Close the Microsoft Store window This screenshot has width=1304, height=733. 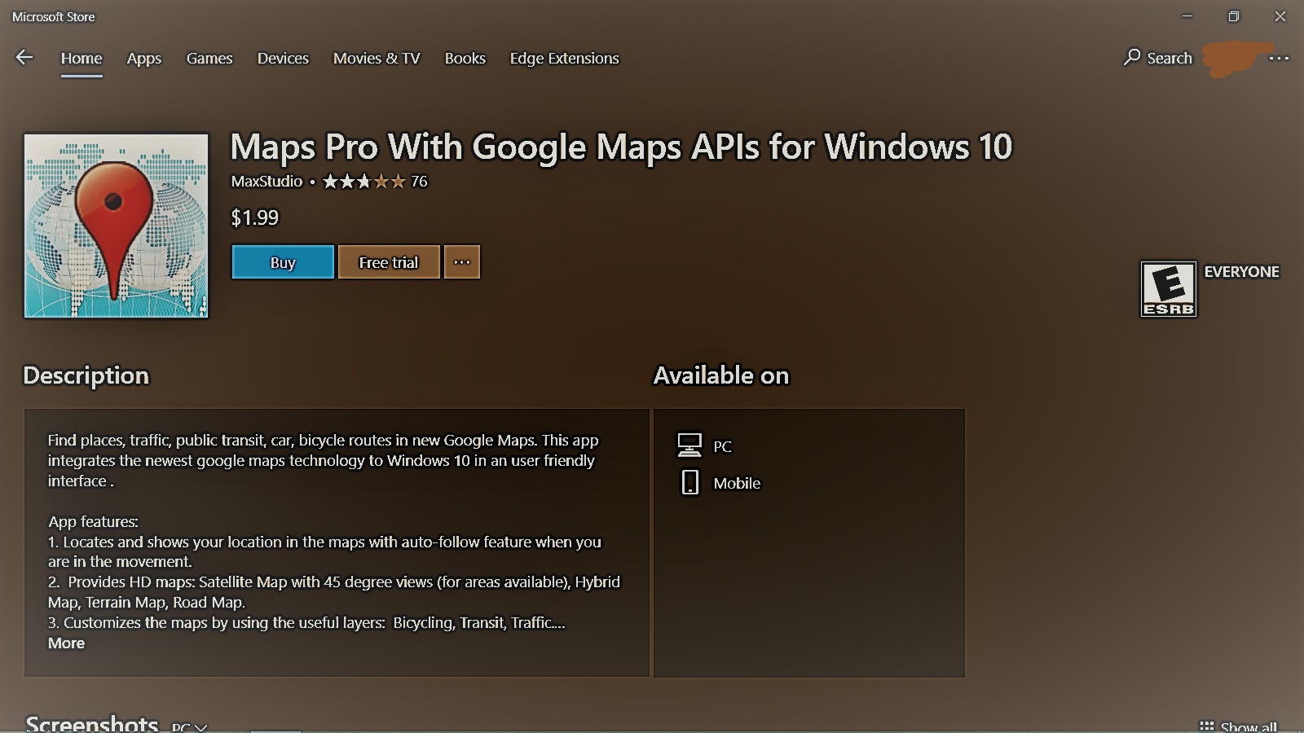pos(1280,16)
